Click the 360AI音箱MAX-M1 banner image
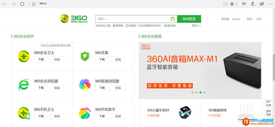275x127 pixels. pos(200,71)
